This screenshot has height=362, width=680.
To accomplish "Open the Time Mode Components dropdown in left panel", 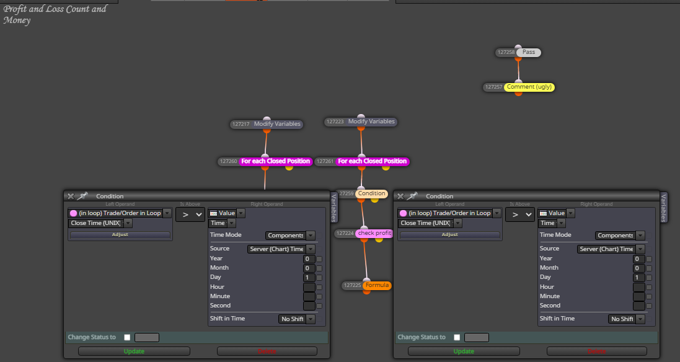I will (x=290, y=236).
